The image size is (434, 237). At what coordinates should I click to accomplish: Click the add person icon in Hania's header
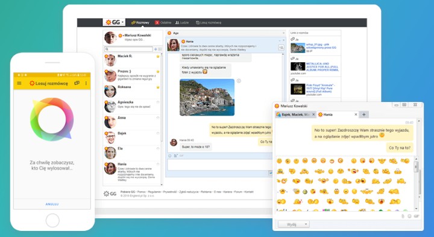[281, 48]
